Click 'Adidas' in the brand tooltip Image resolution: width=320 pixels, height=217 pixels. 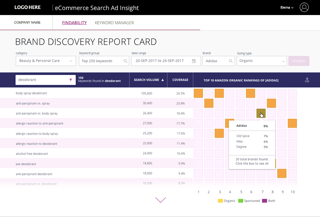[242, 126]
